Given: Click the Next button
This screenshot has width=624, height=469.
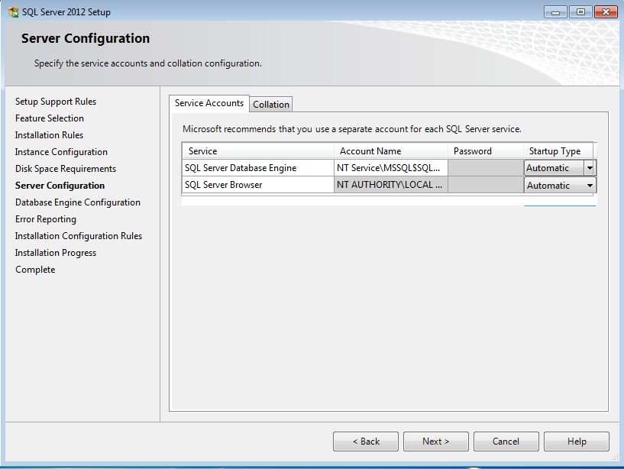Looking at the screenshot, I should (435, 442).
